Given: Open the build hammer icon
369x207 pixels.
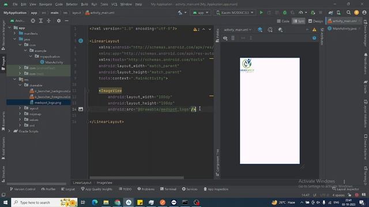Looking at the screenshot, I should coord(180,13).
